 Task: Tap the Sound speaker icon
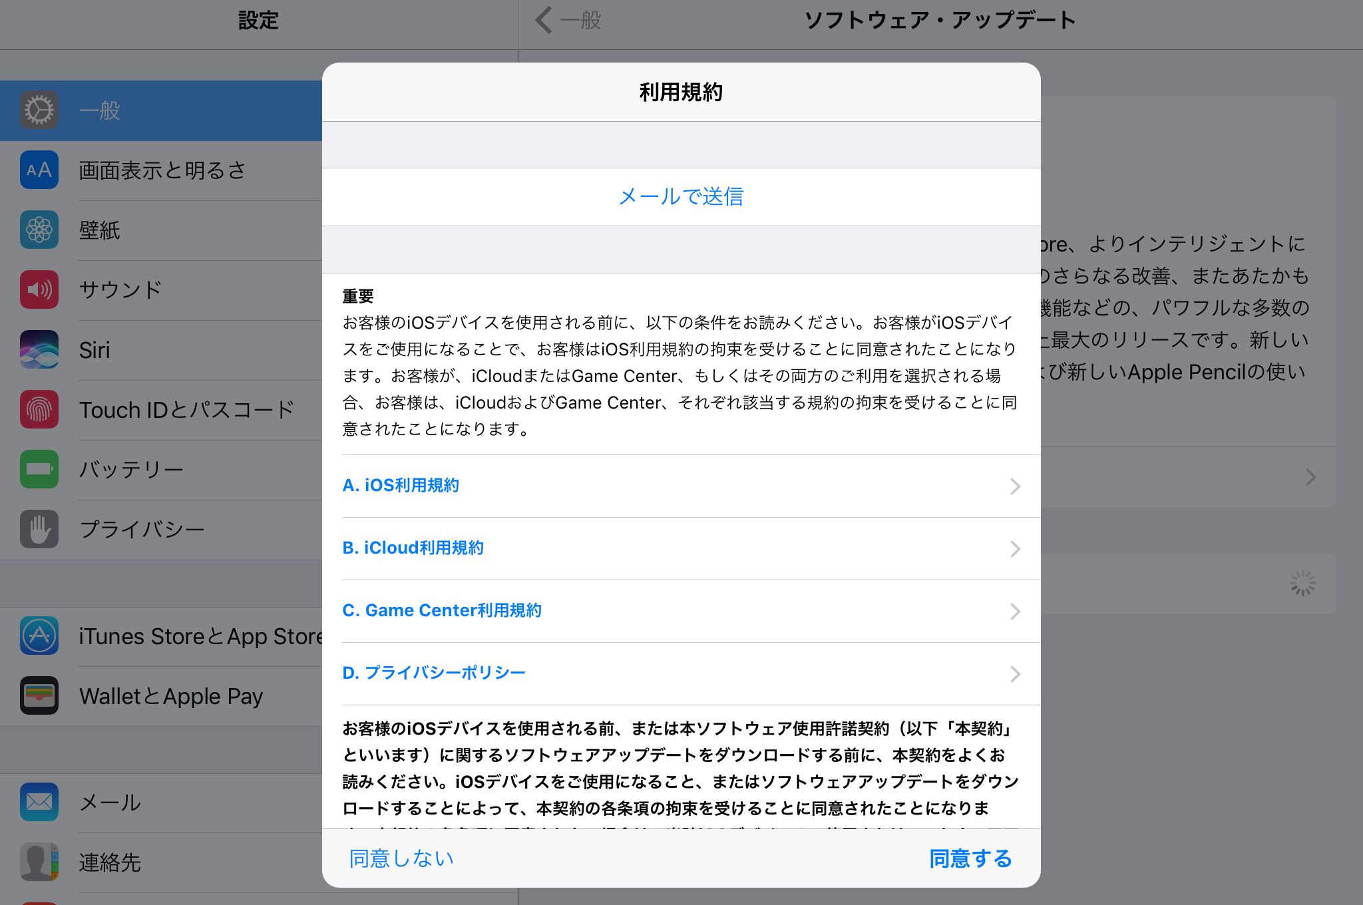point(39,289)
